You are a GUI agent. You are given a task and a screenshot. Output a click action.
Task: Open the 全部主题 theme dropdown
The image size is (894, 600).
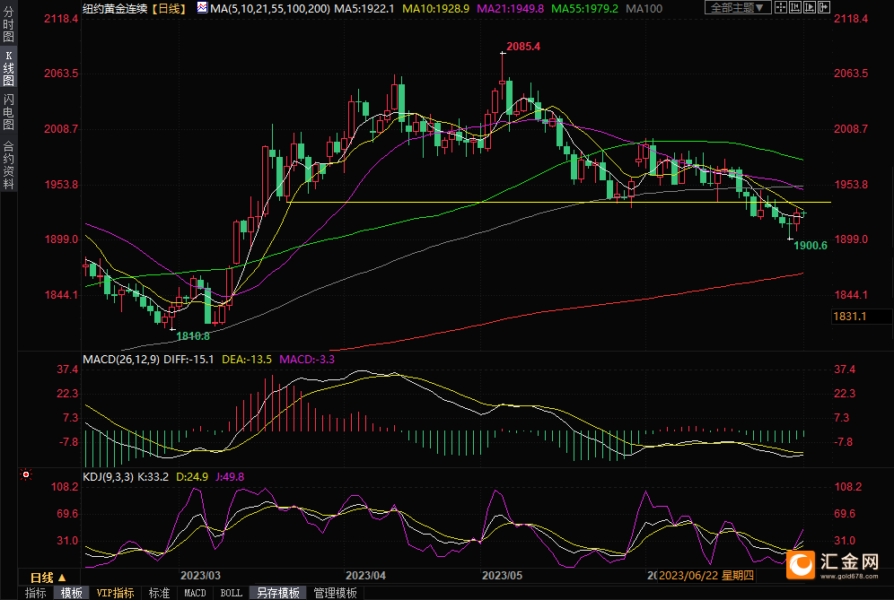click(x=738, y=7)
